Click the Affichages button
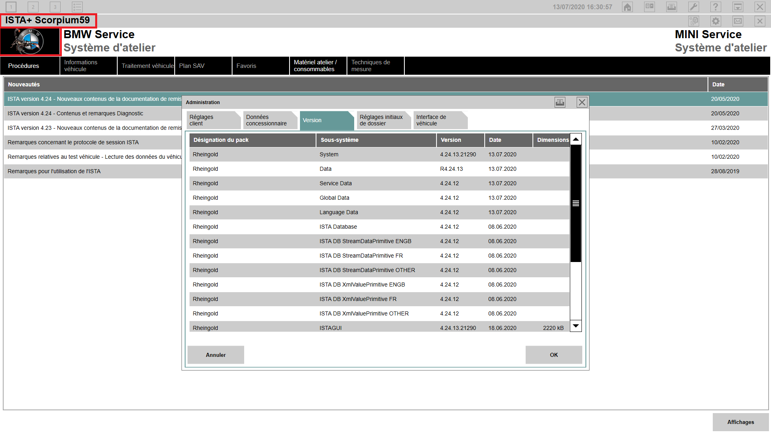 [740, 422]
